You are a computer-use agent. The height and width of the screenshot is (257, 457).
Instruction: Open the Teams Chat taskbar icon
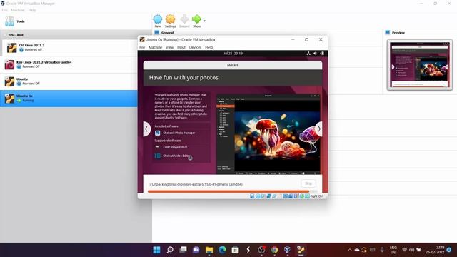tap(196, 250)
